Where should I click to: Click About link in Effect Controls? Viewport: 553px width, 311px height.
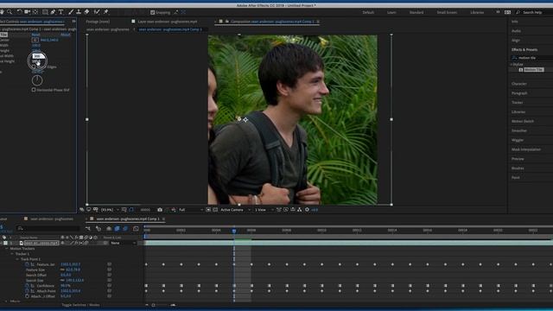[x=66, y=35]
